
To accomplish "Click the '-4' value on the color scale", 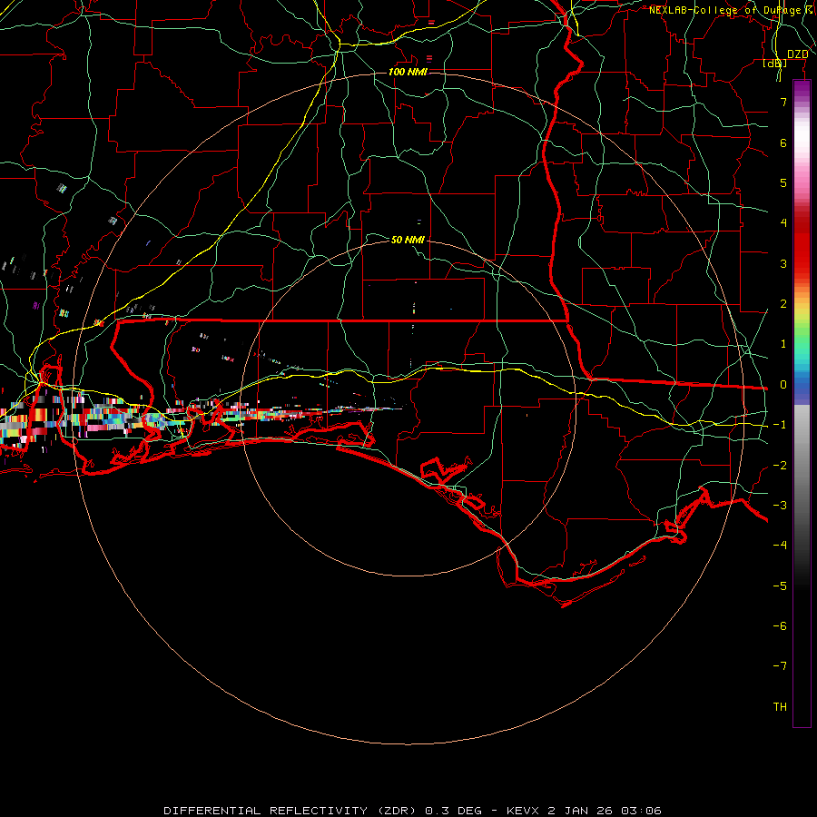I will [780, 545].
